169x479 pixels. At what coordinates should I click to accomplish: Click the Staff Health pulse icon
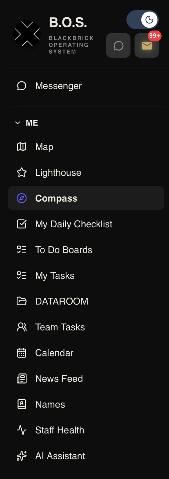[x=22, y=430]
